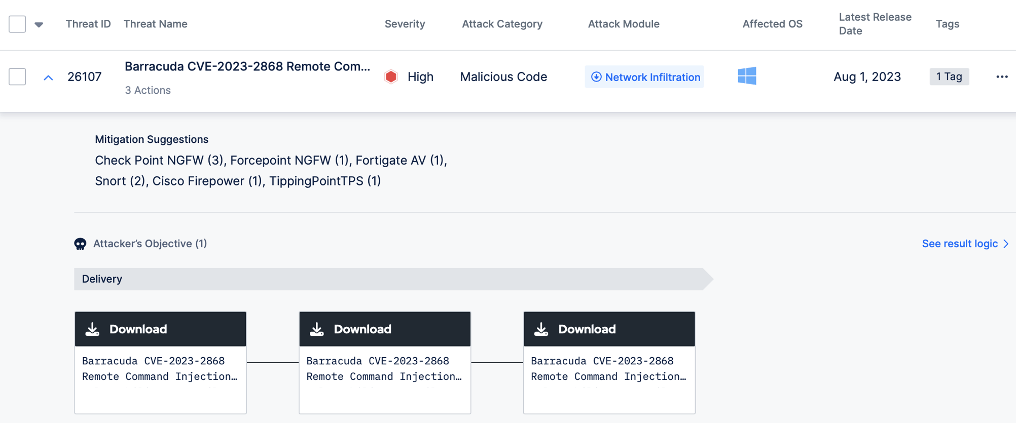Click the first Download card's download icon
Viewport: 1016px width, 423px height.
pos(92,329)
